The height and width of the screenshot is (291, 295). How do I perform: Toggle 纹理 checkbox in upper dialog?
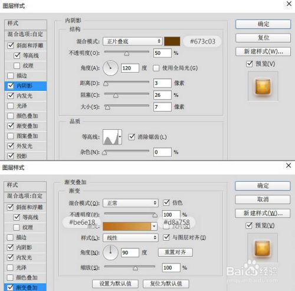[x=17, y=66]
